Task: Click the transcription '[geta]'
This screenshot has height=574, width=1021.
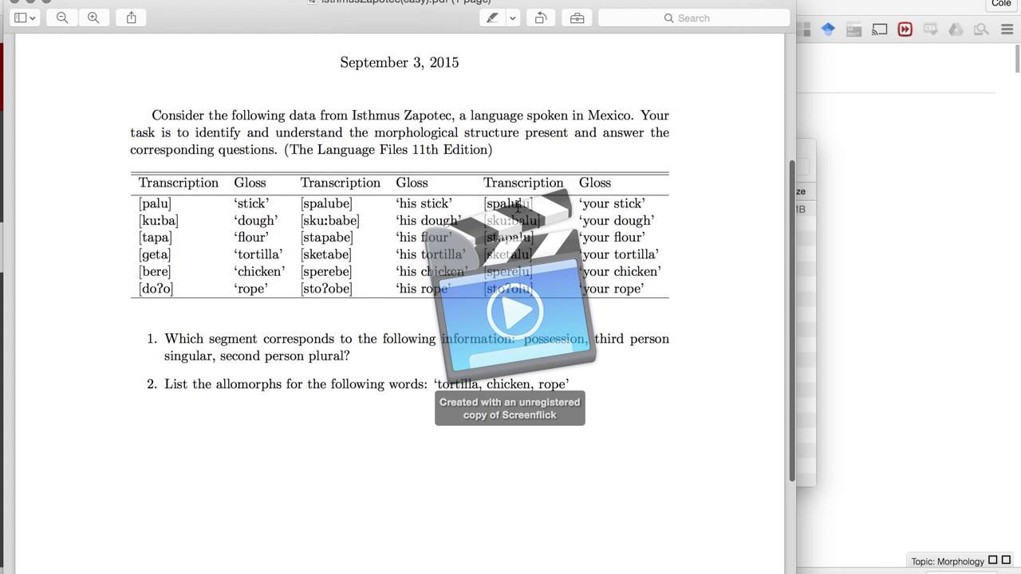Action: click(155, 254)
